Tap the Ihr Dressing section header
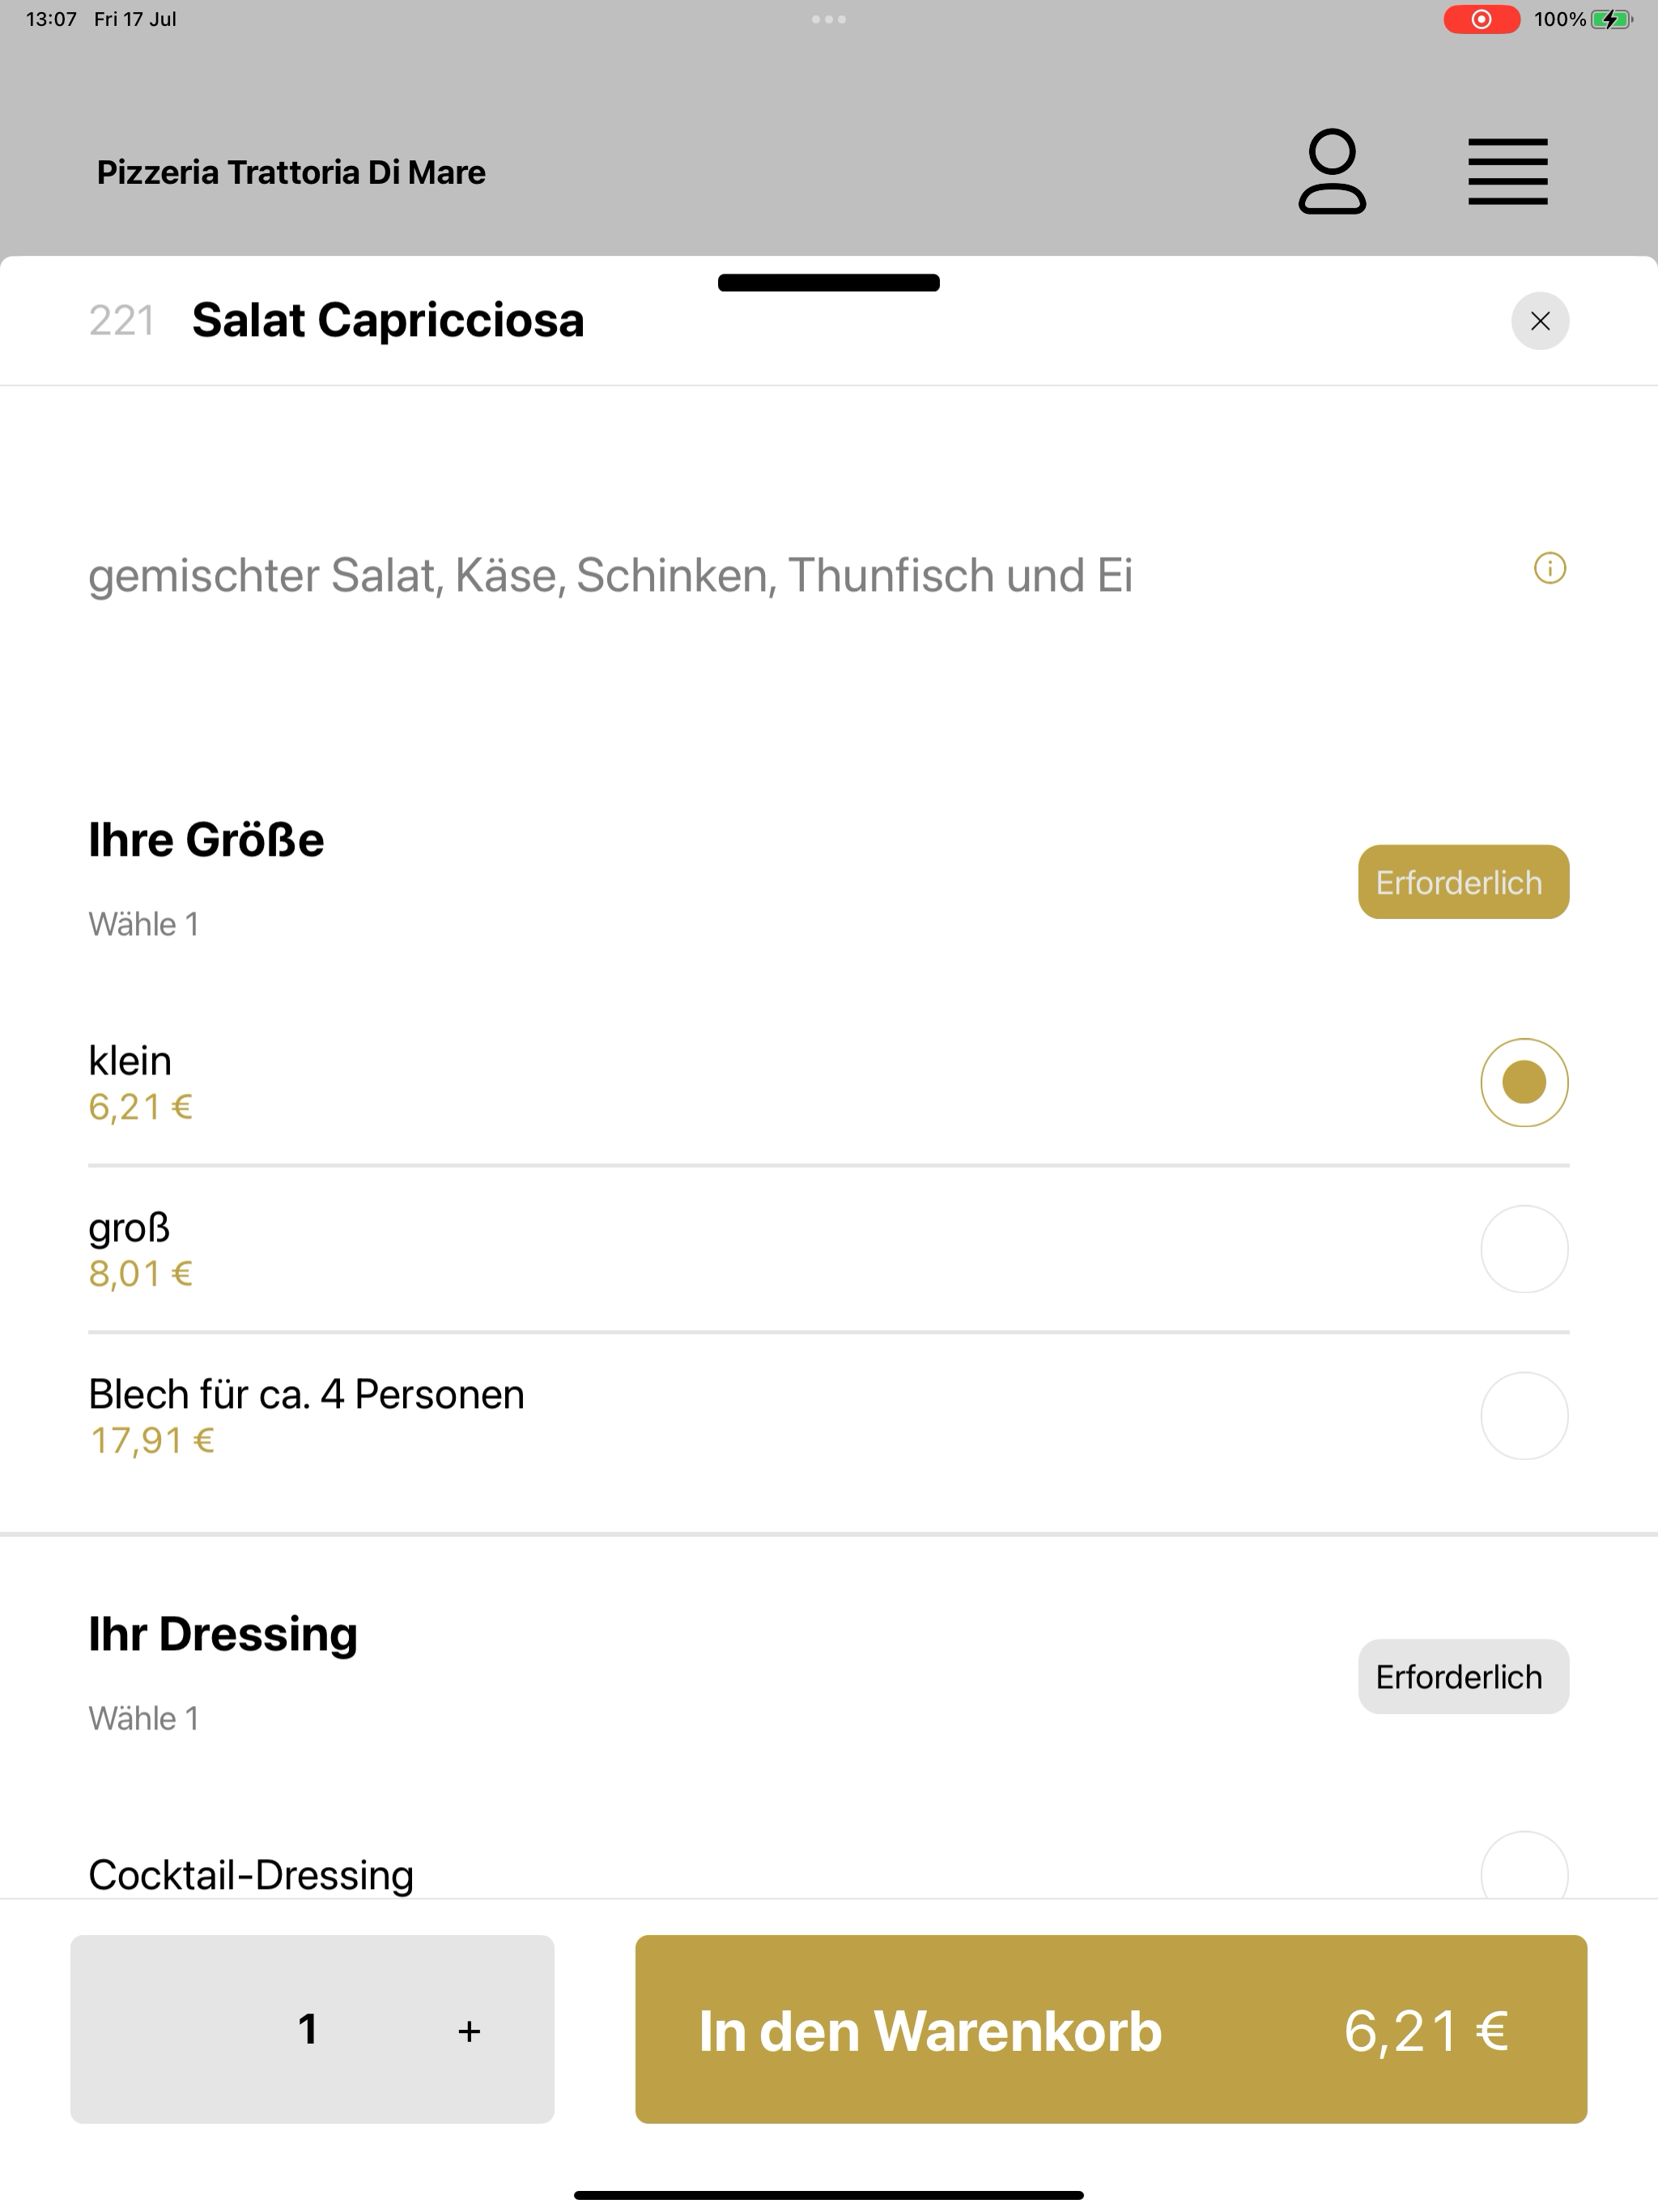The height and width of the screenshot is (2212, 1658). pos(223,1634)
